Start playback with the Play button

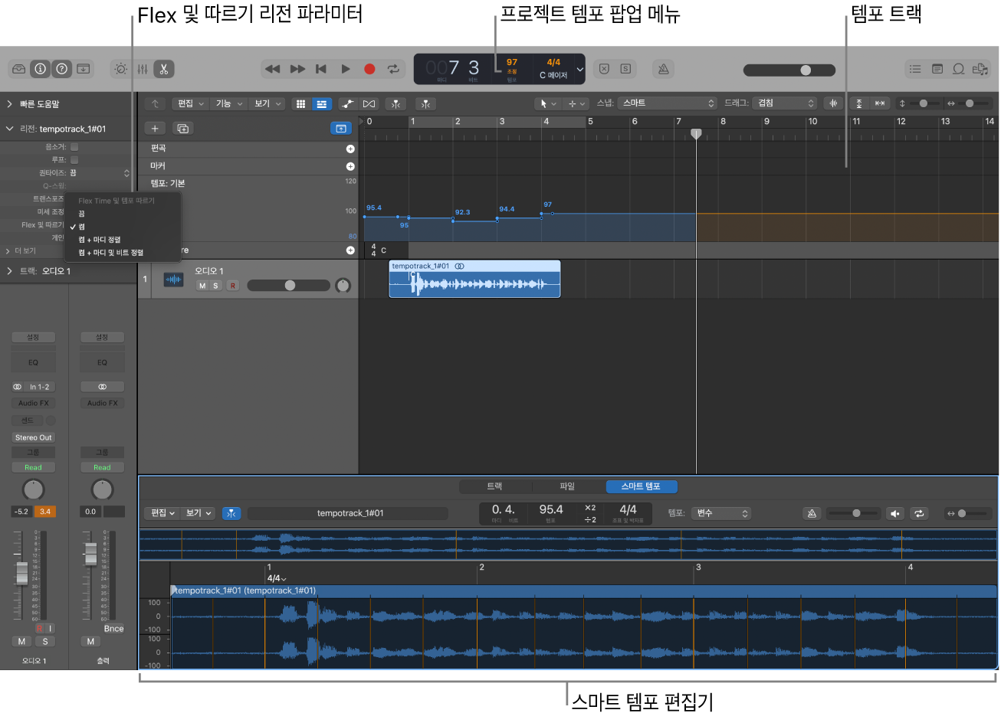346,69
